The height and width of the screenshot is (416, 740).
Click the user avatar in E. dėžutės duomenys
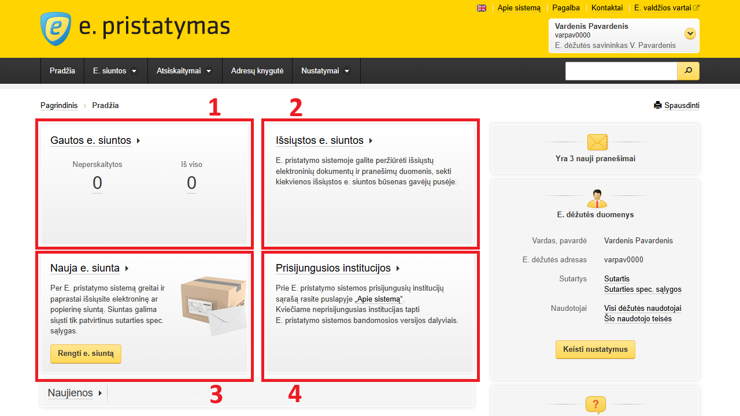[x=597, y=198]
